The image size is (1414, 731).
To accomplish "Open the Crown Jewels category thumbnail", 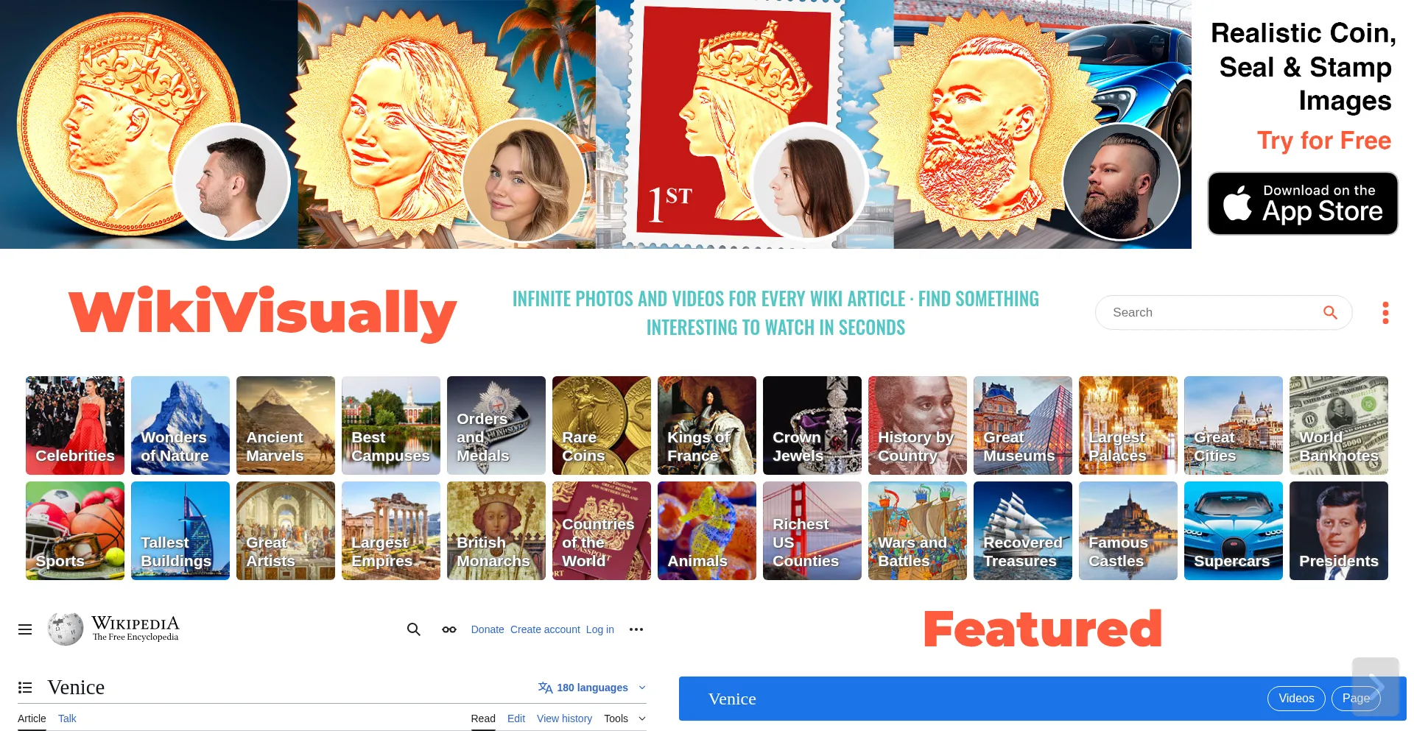I will [x=812, y=425].
